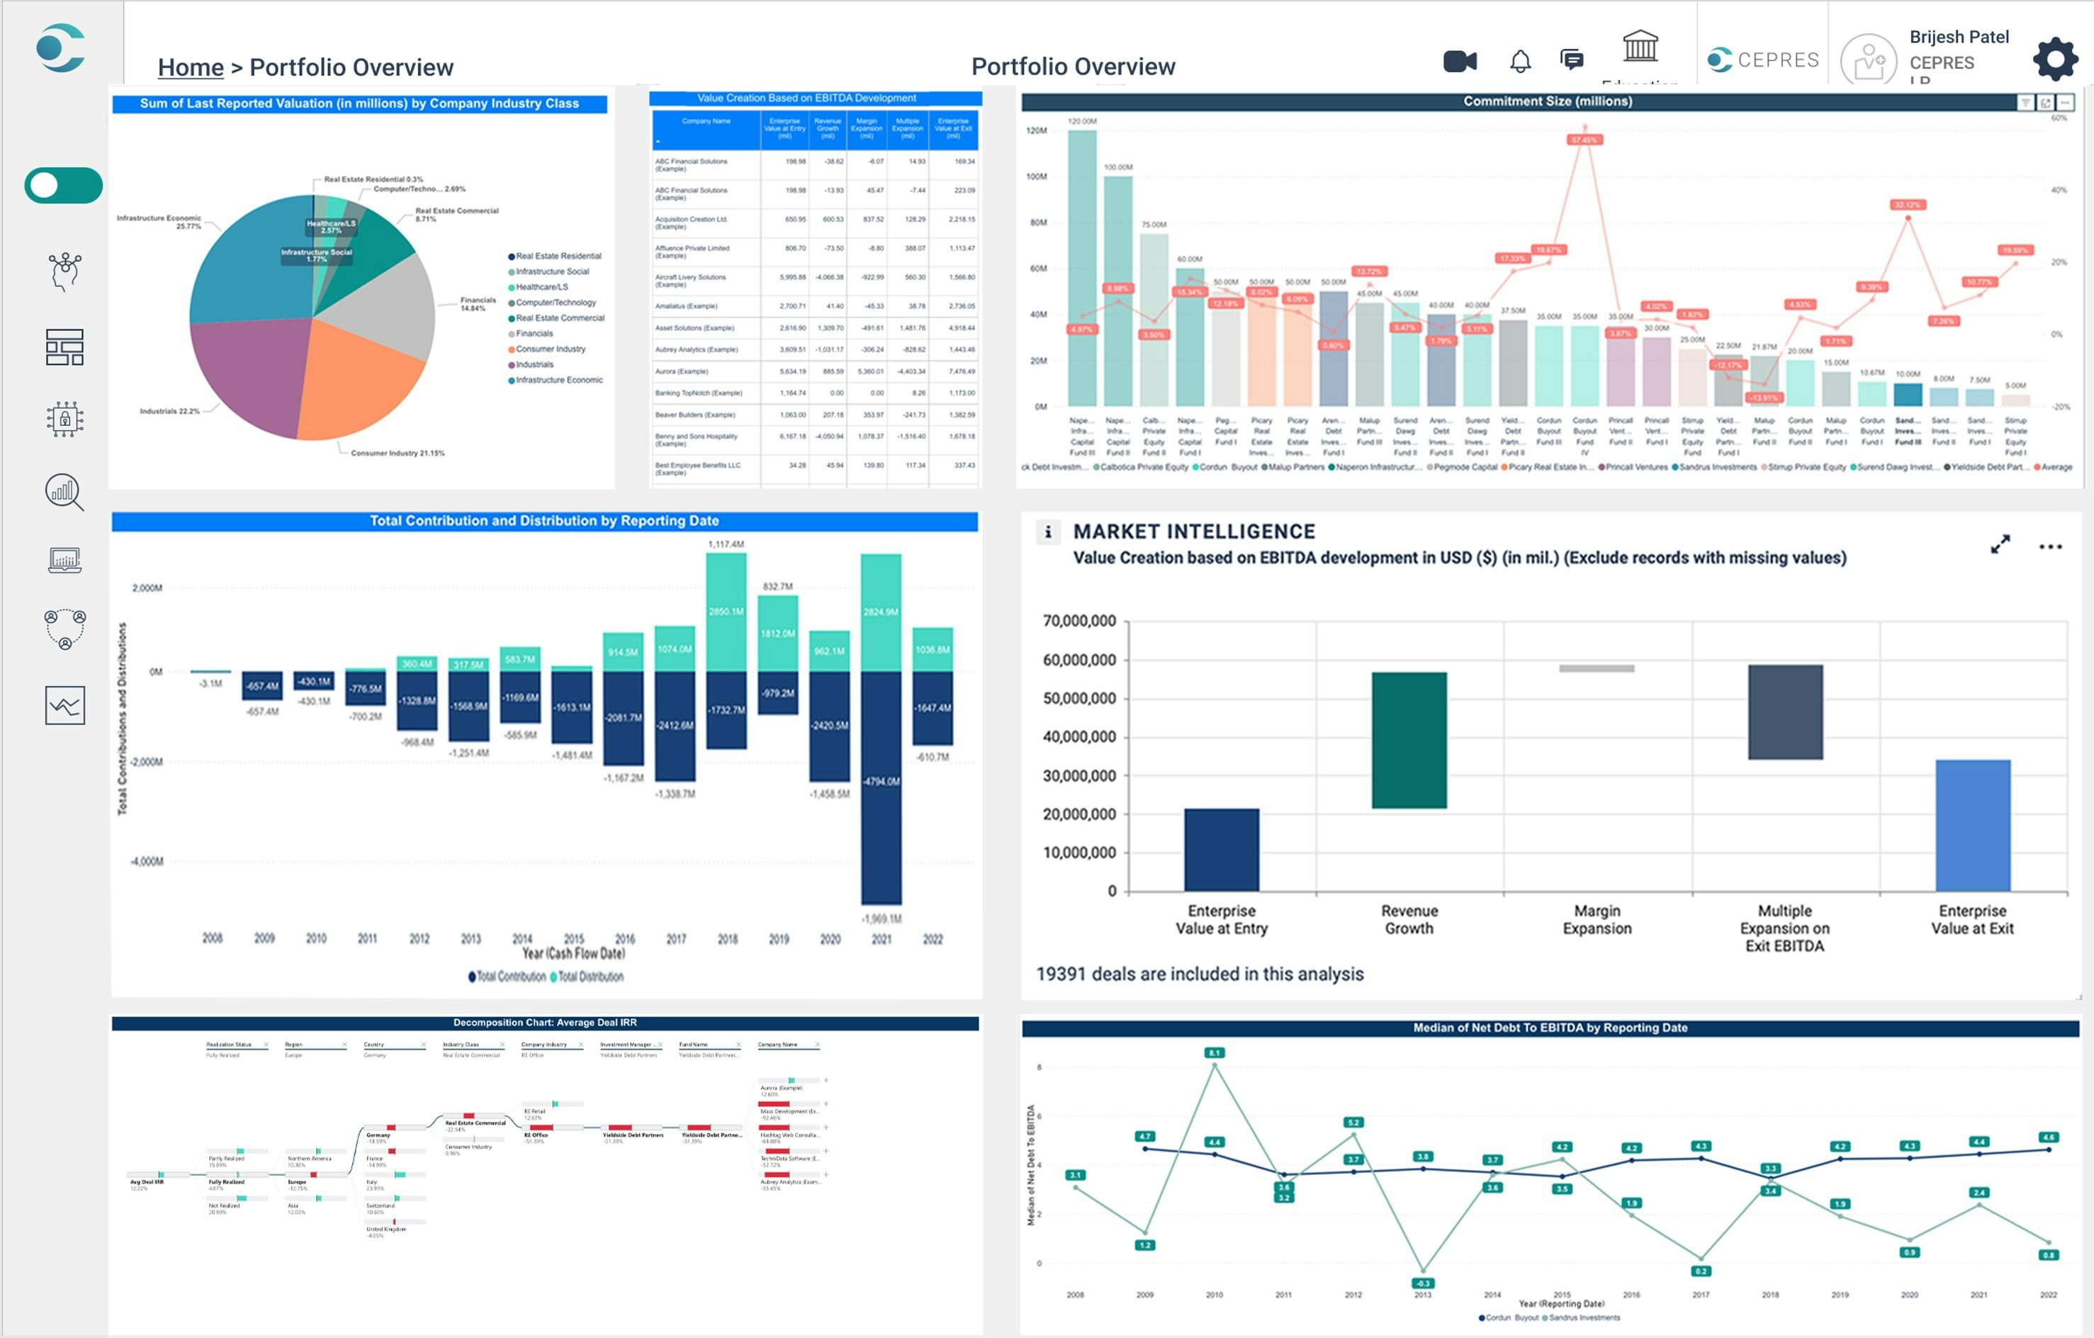This screenshot has width=2094, height=1338.
Task: Sort by Revenue Growth column header
Action: point(828,129)
